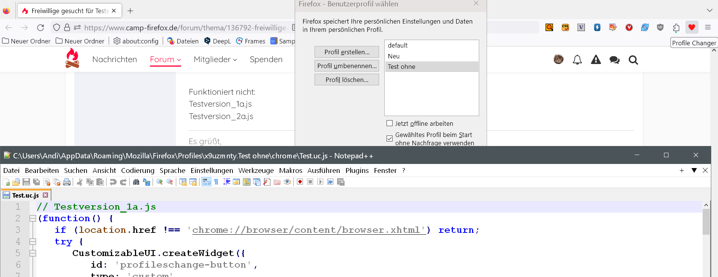Reload the page in Firefox

pyautogui.click(x=40, y=27)
